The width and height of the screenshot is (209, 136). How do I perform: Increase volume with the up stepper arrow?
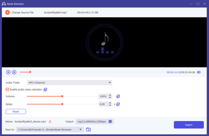[110, 95]
